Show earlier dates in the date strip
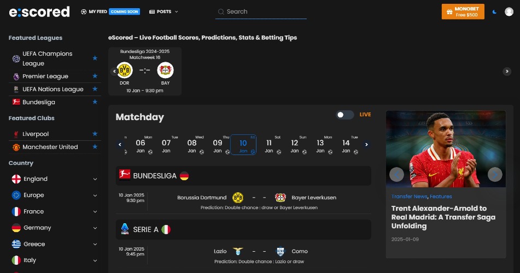The image size is (520, 273). 120,145
